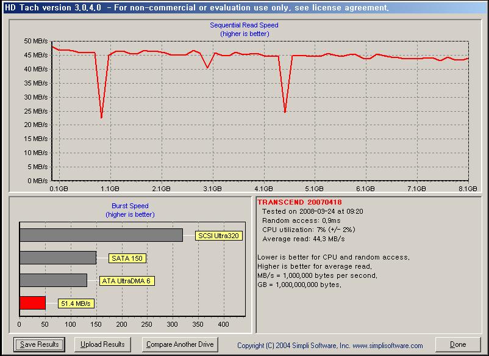Click the Average read 44.3 MB/s line

301,238
